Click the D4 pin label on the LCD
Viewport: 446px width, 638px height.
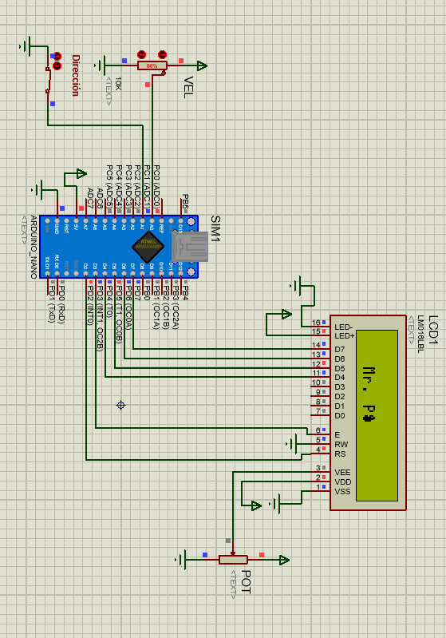point(339,378)
